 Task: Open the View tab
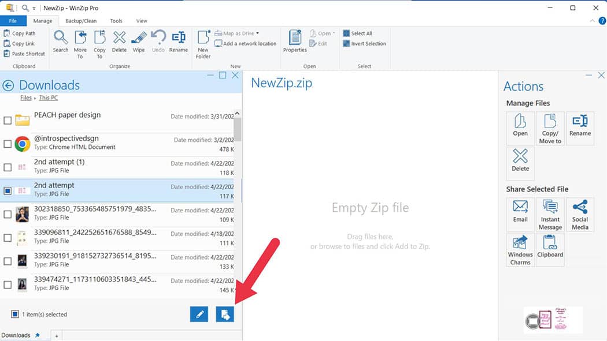click(141, 21)
